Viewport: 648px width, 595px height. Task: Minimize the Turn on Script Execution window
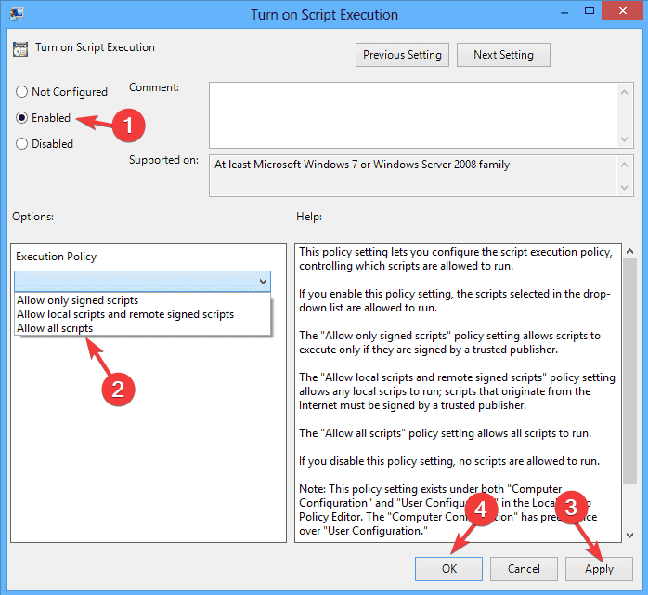pyautogui.click(x=564, y=12)
